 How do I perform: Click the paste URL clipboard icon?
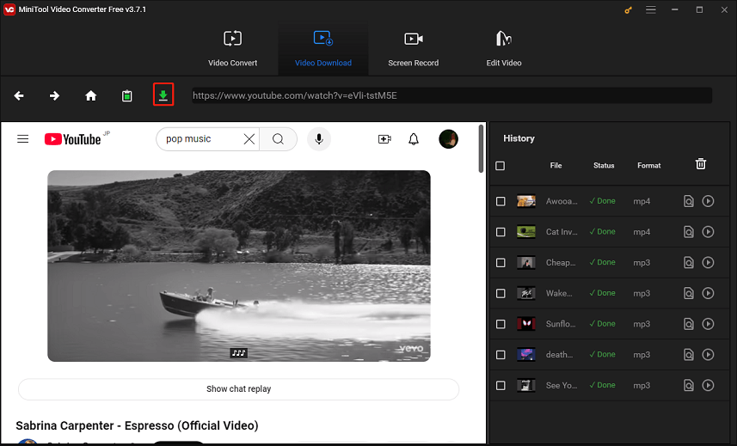click(x=127, y=95)
